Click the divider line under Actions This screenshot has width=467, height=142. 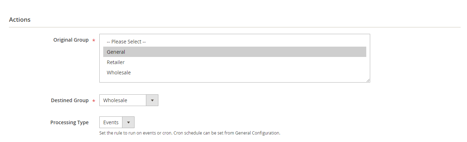click(x=235, y=27)
